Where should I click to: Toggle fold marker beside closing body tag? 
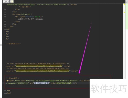tap(5, 91)
